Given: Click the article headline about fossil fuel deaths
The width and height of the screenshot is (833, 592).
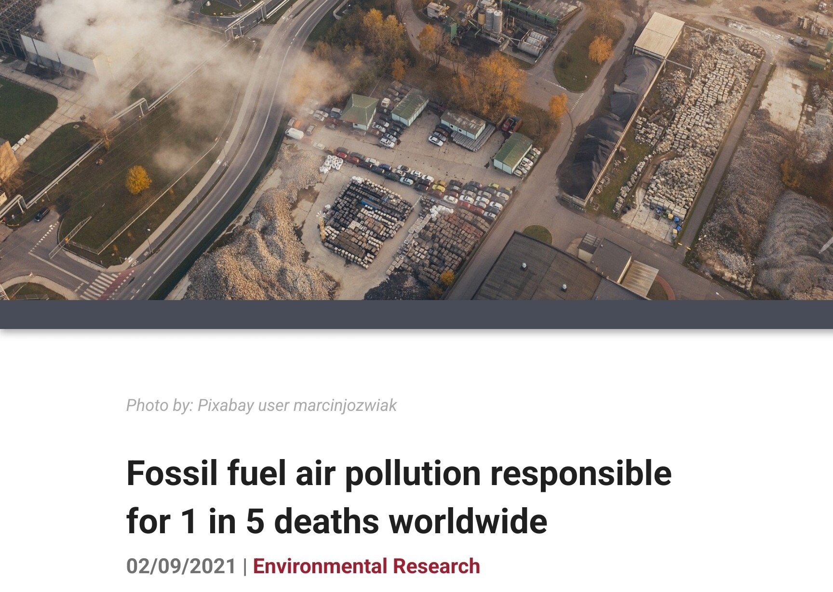Looking at the screenshot, I should point(399,497).
